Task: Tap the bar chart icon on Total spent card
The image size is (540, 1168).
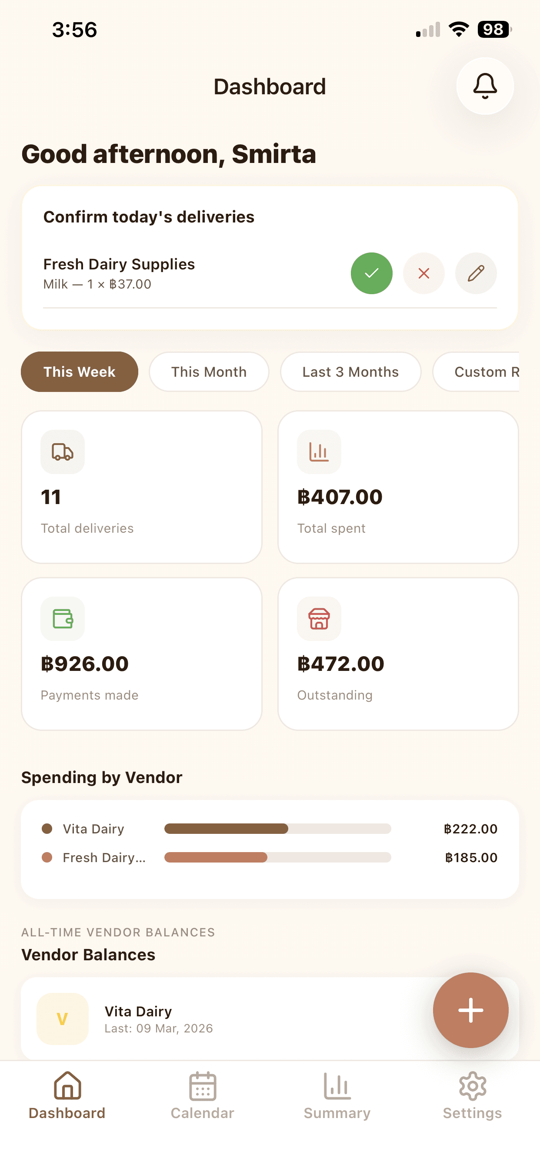Action: (319, 451)
